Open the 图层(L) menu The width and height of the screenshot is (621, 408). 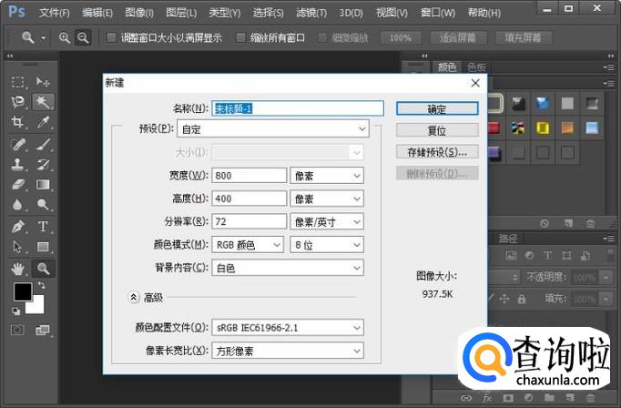(181, 13)
